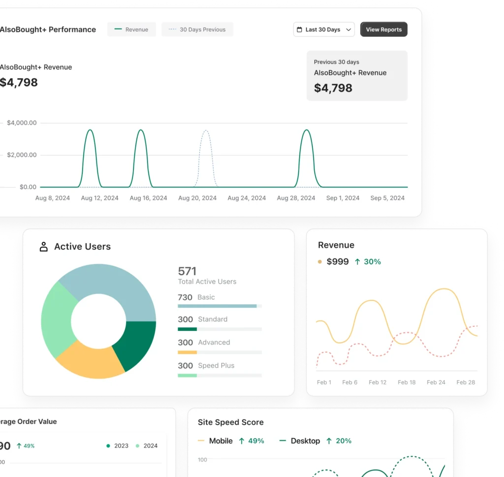Open the Last 30 Days dropdown
The image size is (504, 477).
(x=323, y=30)
